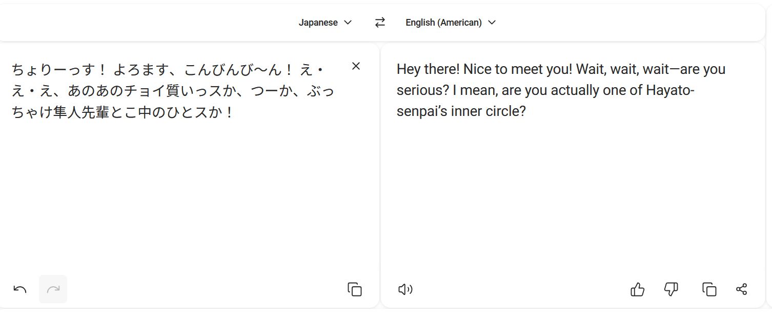The height and width of the screenshot is (315, 772).
Task: Undo the last edit
Action: click(20, 289)
